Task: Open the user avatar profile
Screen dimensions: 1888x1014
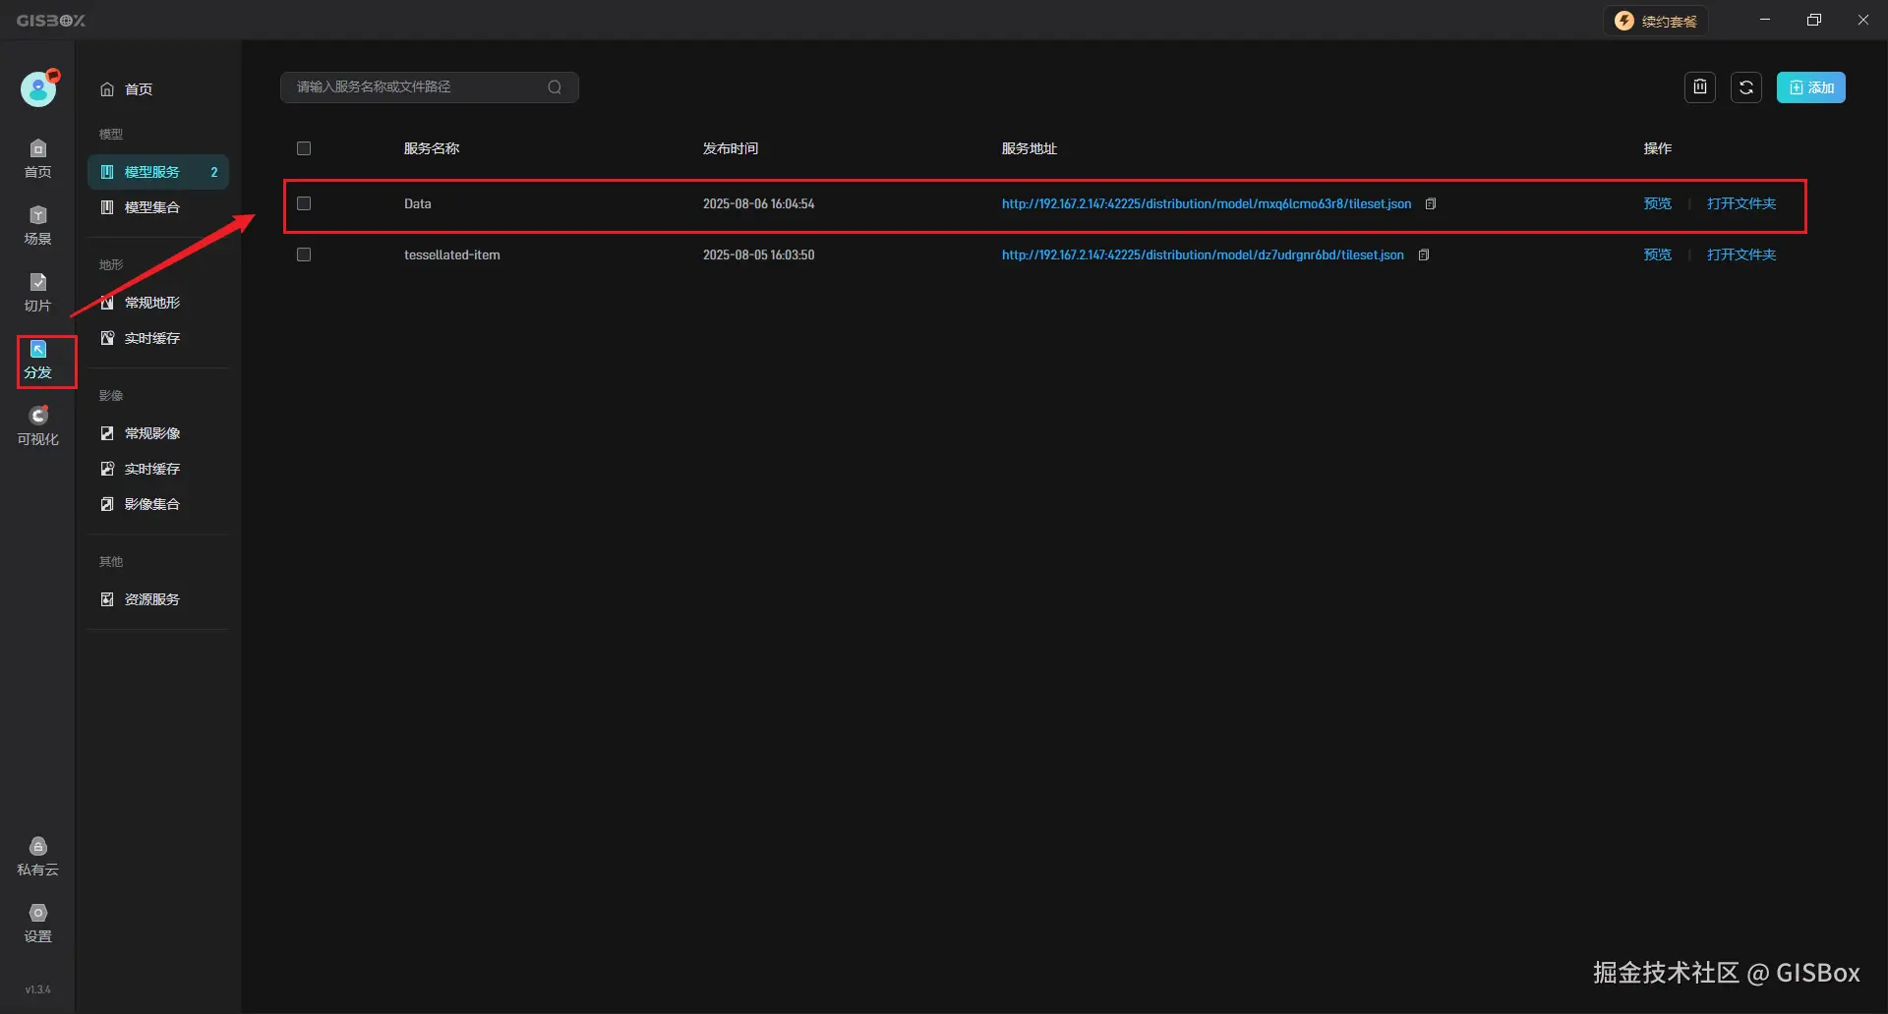Action: (x=38, y=88)
